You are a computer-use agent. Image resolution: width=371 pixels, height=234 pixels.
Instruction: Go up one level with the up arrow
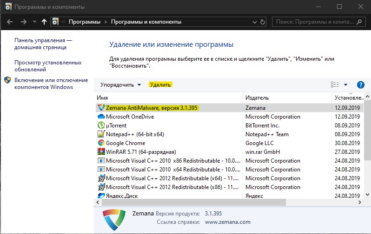point(44,22)
